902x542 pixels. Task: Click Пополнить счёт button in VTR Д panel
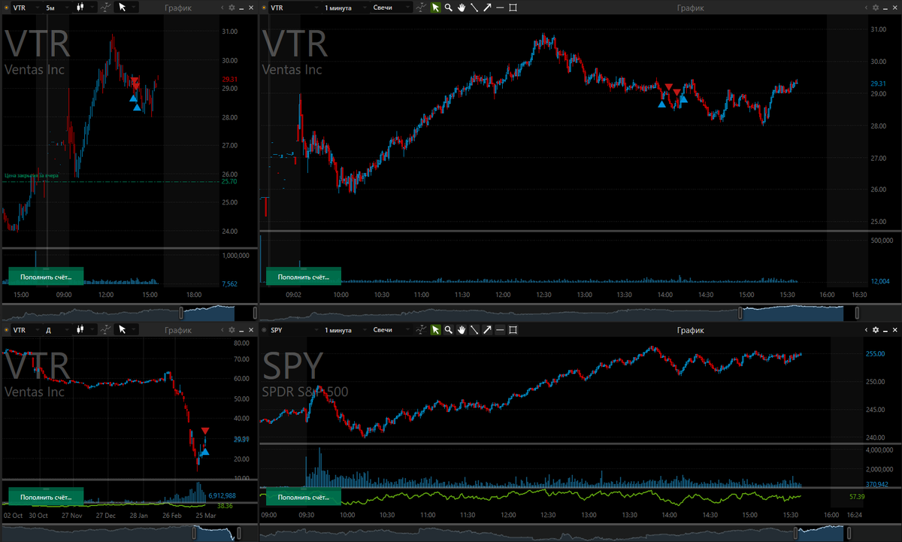[46, 497]
